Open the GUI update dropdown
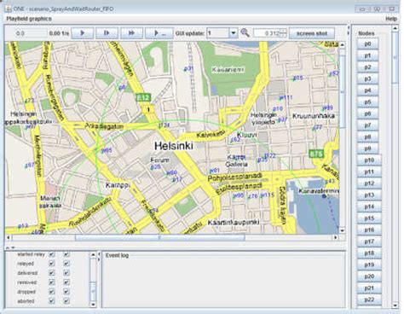The image size is (404, 314). click(234, 33)
